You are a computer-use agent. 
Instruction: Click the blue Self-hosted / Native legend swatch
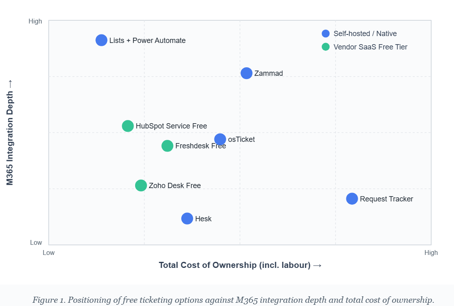coord(326,34)
